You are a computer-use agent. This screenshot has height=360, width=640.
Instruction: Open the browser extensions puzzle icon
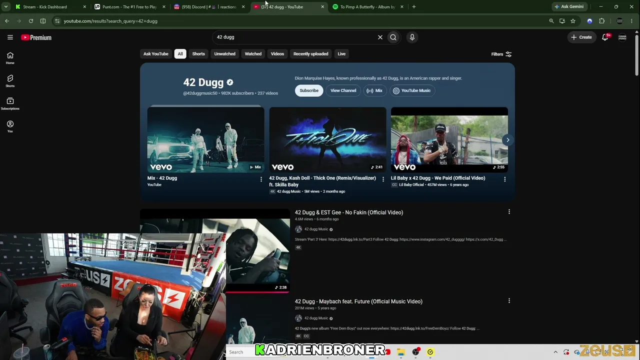[x=601, y=21]
